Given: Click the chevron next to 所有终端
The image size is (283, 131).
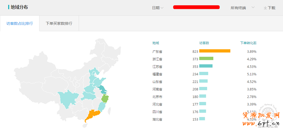Looking at the screenshot, I should [x=253, y=7].
